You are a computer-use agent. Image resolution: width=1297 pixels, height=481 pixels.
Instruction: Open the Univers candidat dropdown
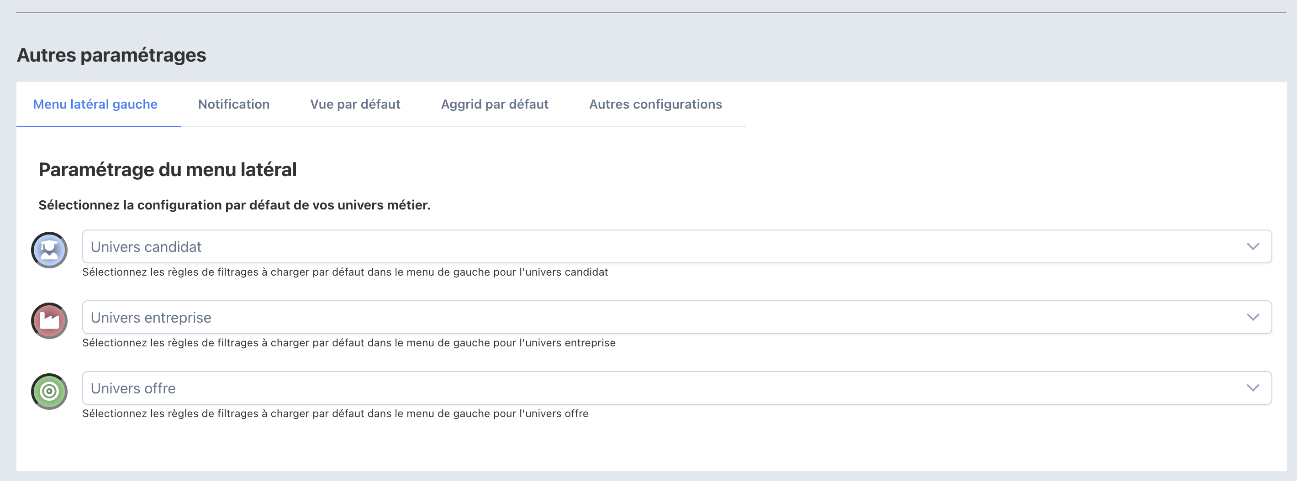pos(677,246)
